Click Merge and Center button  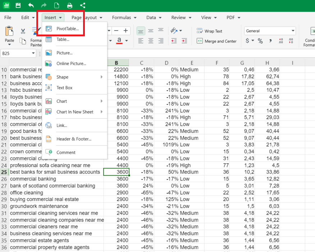[216, 41]
